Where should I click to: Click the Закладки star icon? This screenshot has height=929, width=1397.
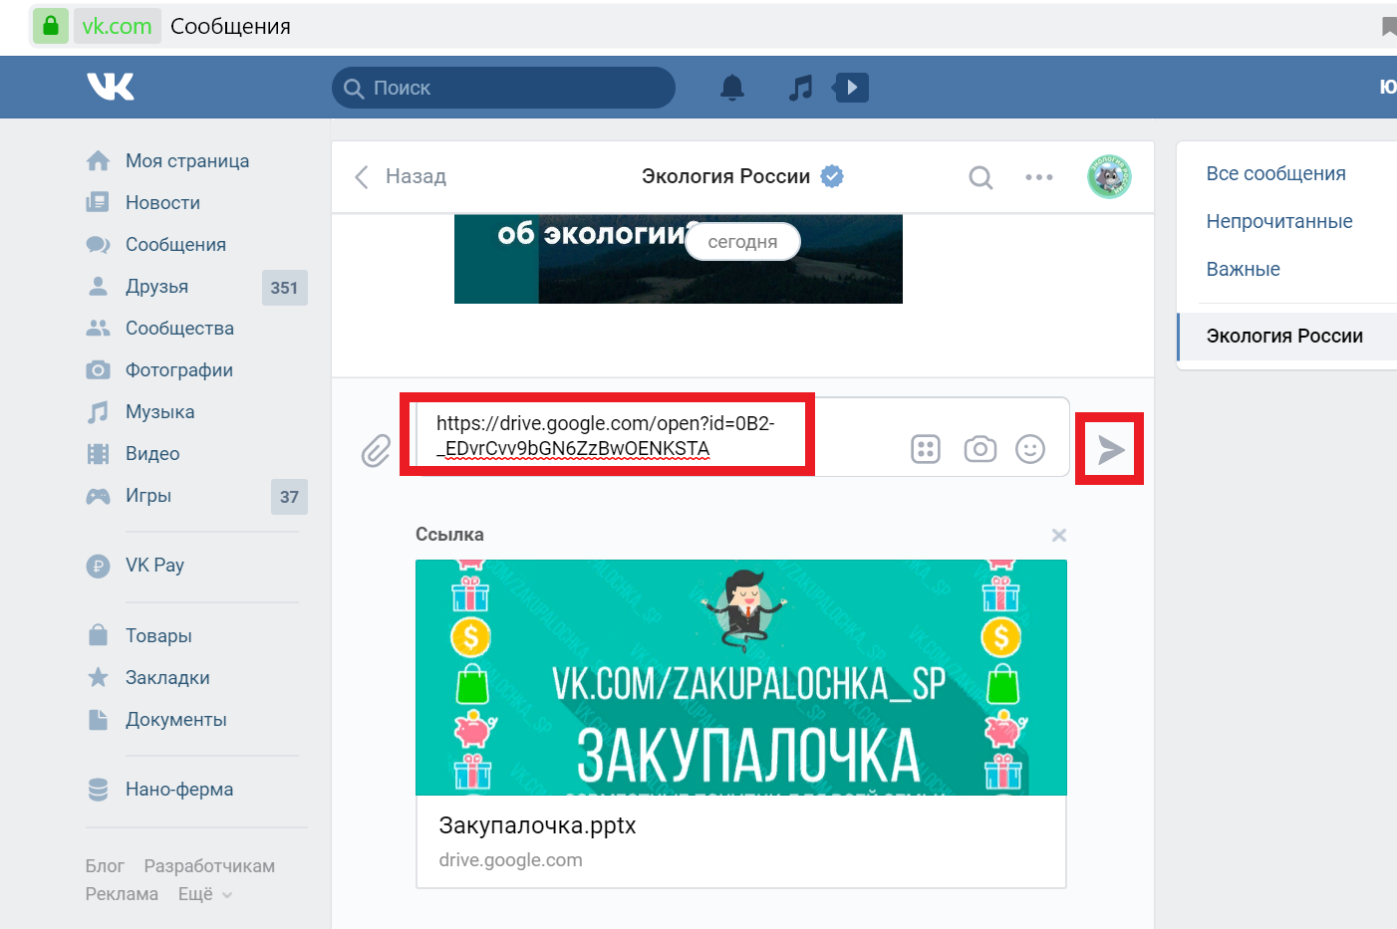(x=98, y=678)
